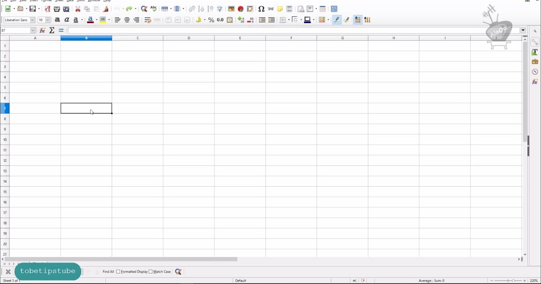Image resolution: width=541 pixels, height=284 pixels.
Task: Open the background color dropdown arrow
Action: (x=109, y=20)
